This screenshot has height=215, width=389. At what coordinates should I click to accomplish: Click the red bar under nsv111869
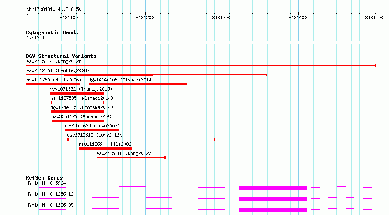(x=106, y=148)
